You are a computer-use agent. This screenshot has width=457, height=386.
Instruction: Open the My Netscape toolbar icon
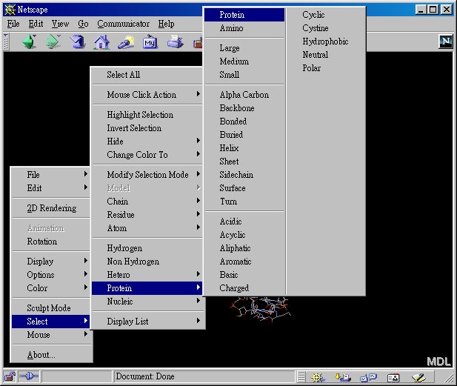[150, 42]
